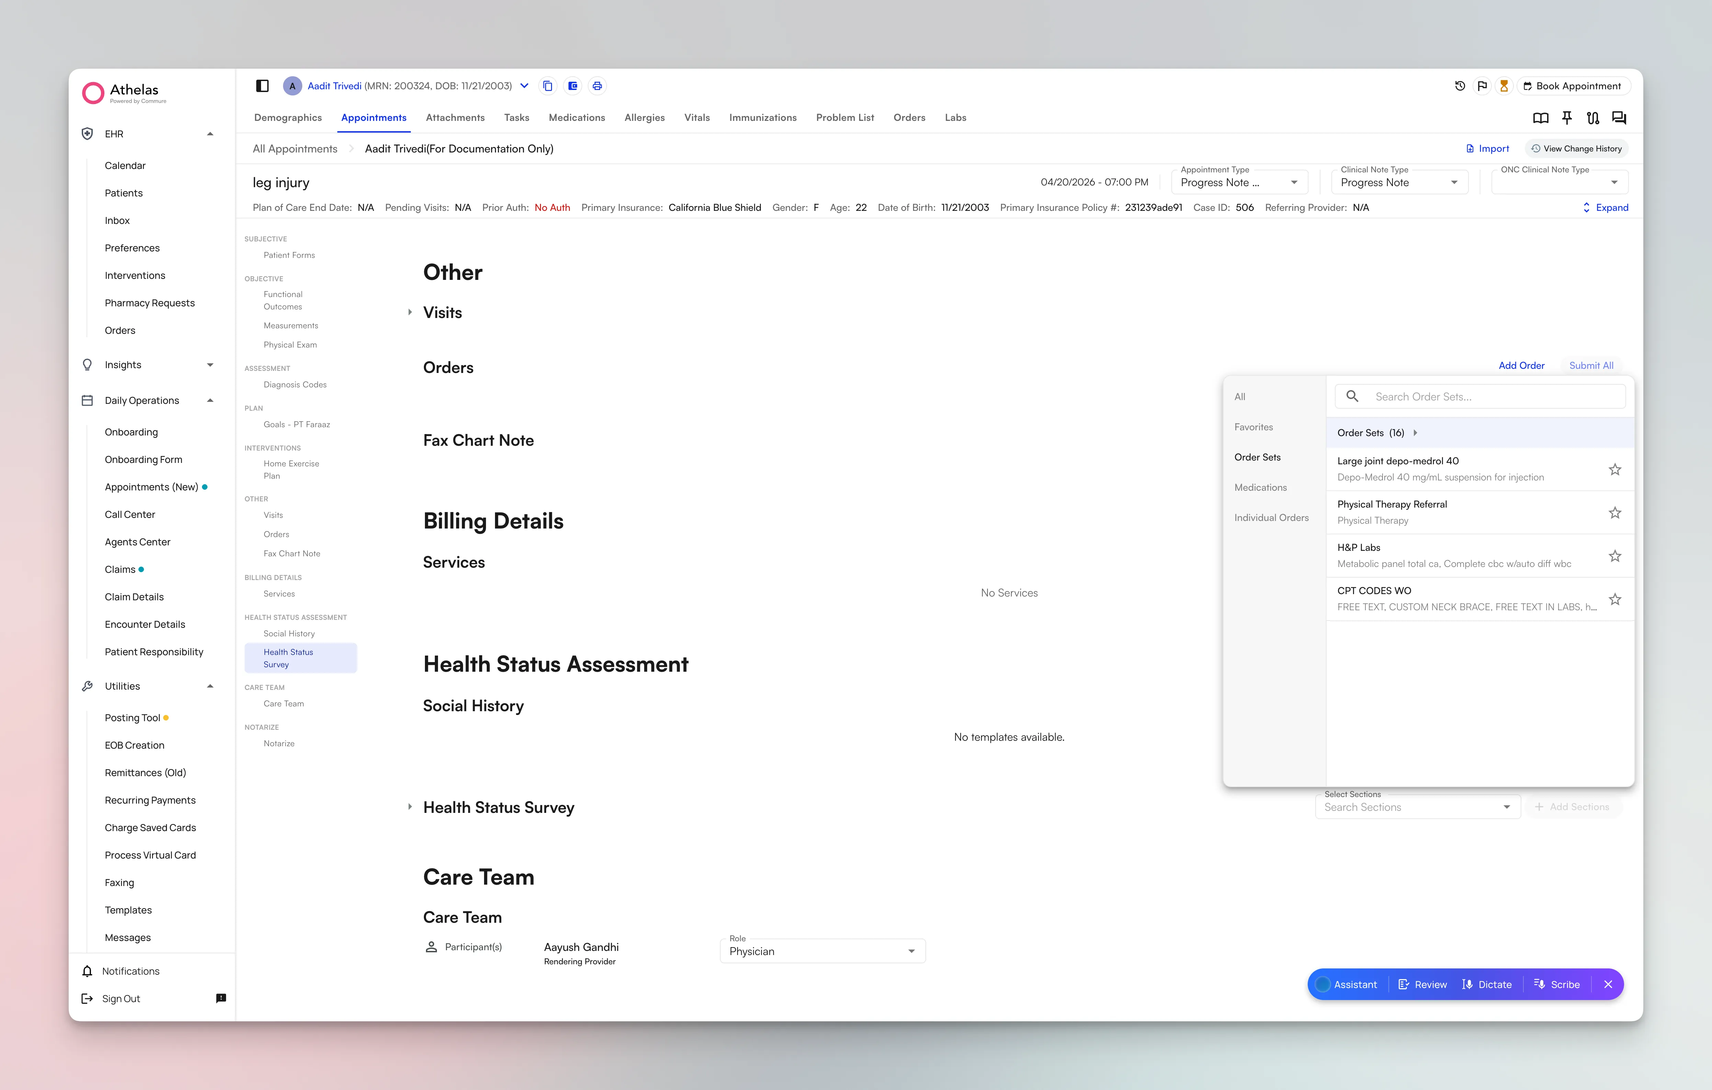Open the patient name dropdown chevron

pyautogui.click(x=525, y=86)
